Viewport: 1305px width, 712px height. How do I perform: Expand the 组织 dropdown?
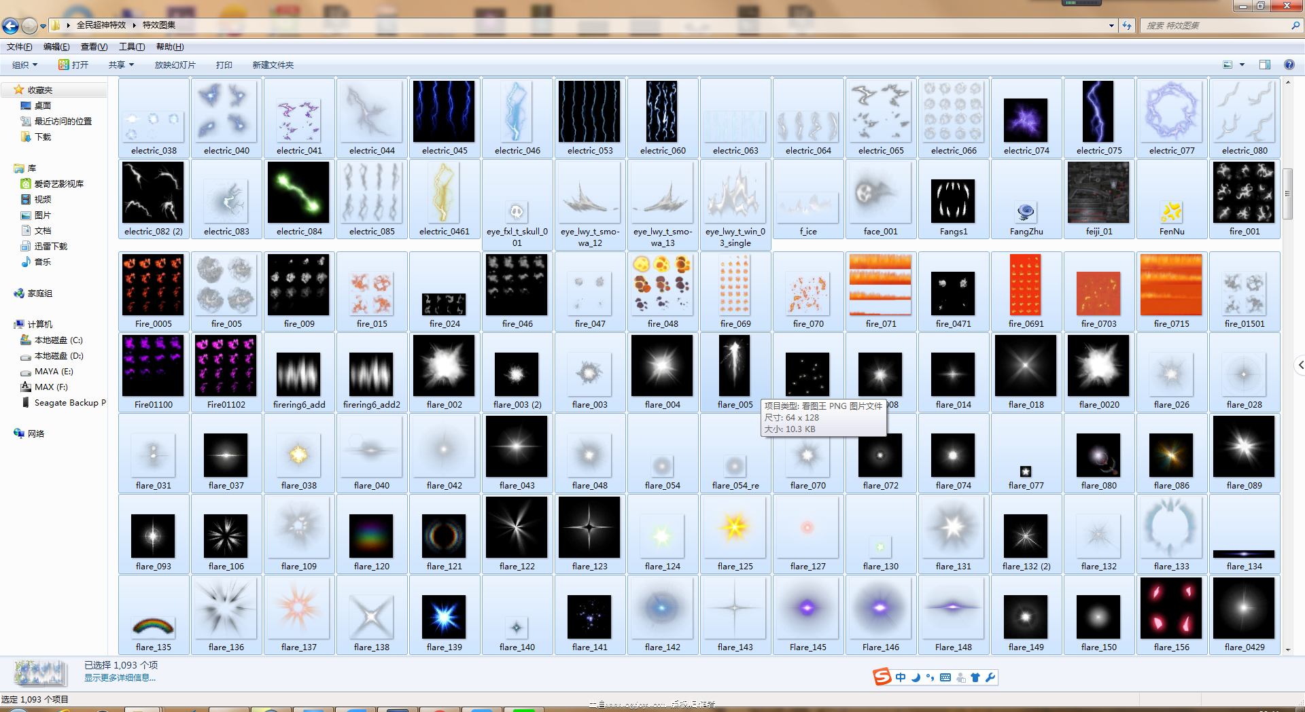point(25,65)
